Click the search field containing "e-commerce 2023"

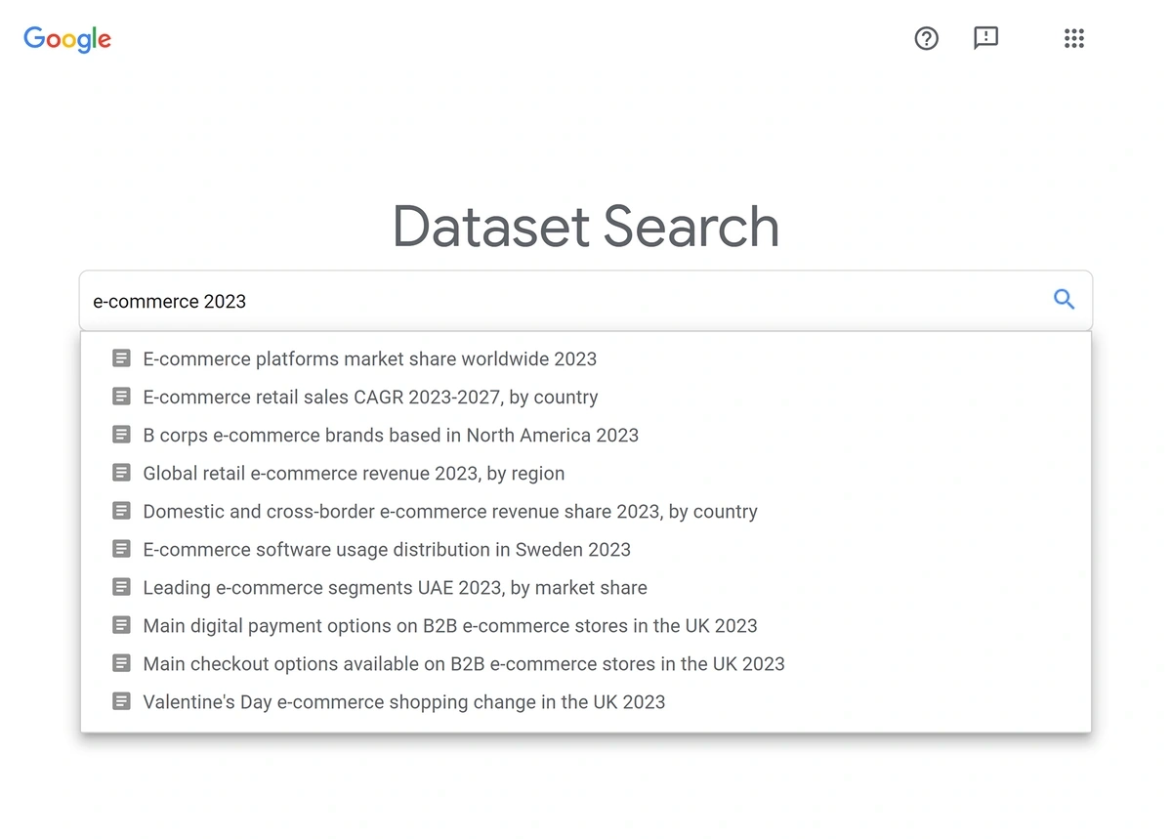click(x=586, y=301)
